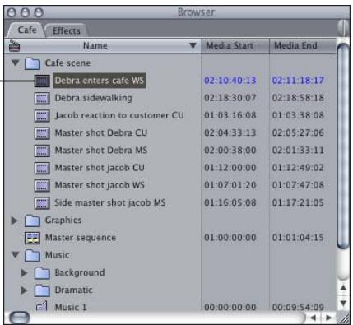The width and height of the screenshot is (353, 325).
Task: Click the Background bin folder icon
Action: [42, 273]
